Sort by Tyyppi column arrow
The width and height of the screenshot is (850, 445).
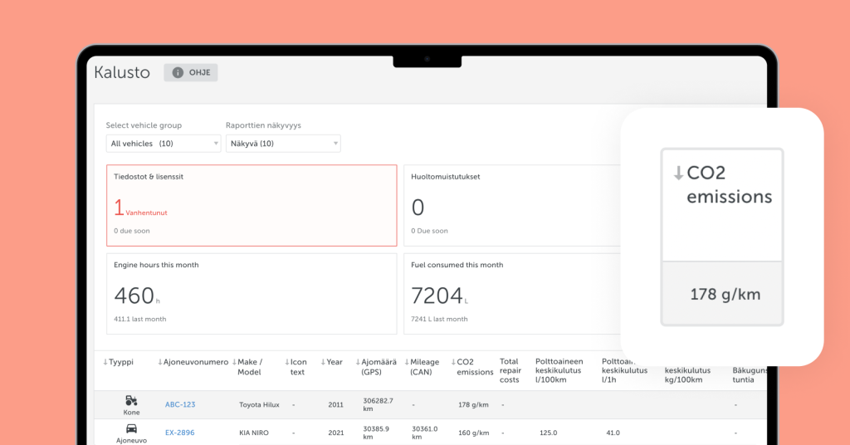[105, 362]
